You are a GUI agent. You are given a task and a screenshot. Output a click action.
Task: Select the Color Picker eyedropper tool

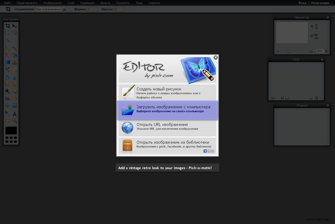(8, 114)
